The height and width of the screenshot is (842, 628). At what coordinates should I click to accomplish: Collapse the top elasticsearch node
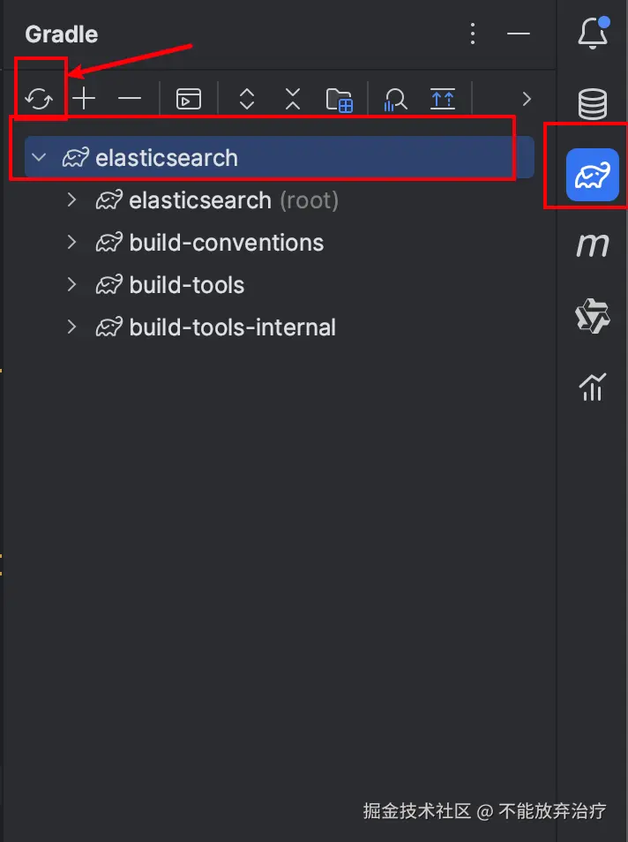[39, 158]
